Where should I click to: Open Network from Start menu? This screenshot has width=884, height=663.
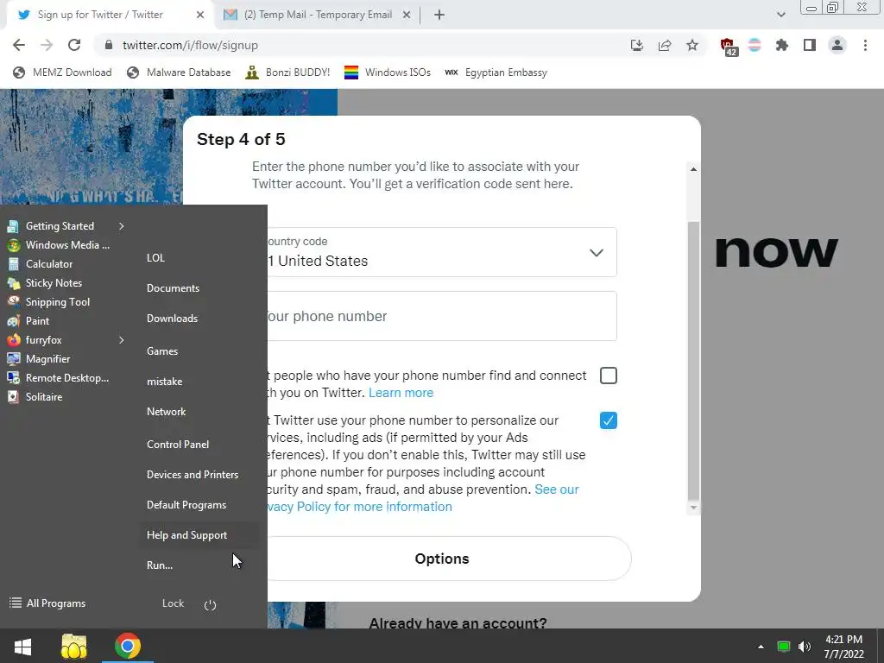(x=167, y=412)
